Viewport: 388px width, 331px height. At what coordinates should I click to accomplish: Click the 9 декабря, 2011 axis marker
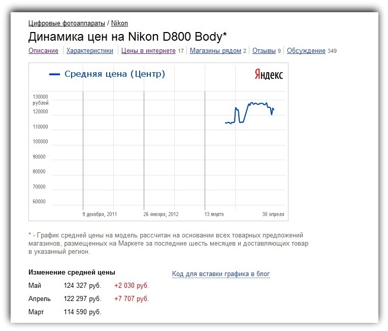pyautogui.click(x=100, y=214)
